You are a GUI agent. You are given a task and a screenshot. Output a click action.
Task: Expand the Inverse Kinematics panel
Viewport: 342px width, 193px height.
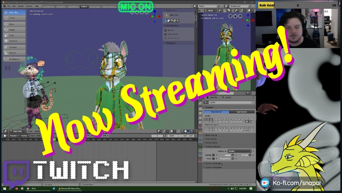tap(213, 164)
